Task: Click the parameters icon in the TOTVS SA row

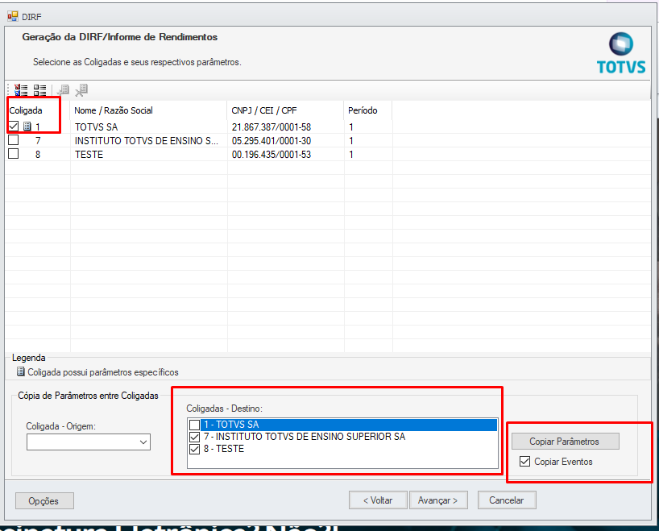Action: [27, 127]
